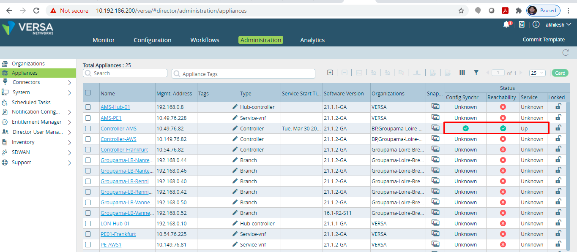Image resolution: width=577 pixels, height=252 pixels.
Task: Click the Commit Template button
Action: tap(544, 40)
